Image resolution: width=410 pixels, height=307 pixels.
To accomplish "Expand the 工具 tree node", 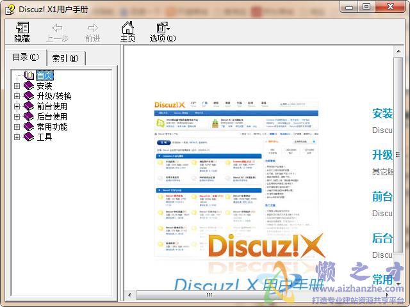I will 17,137.
